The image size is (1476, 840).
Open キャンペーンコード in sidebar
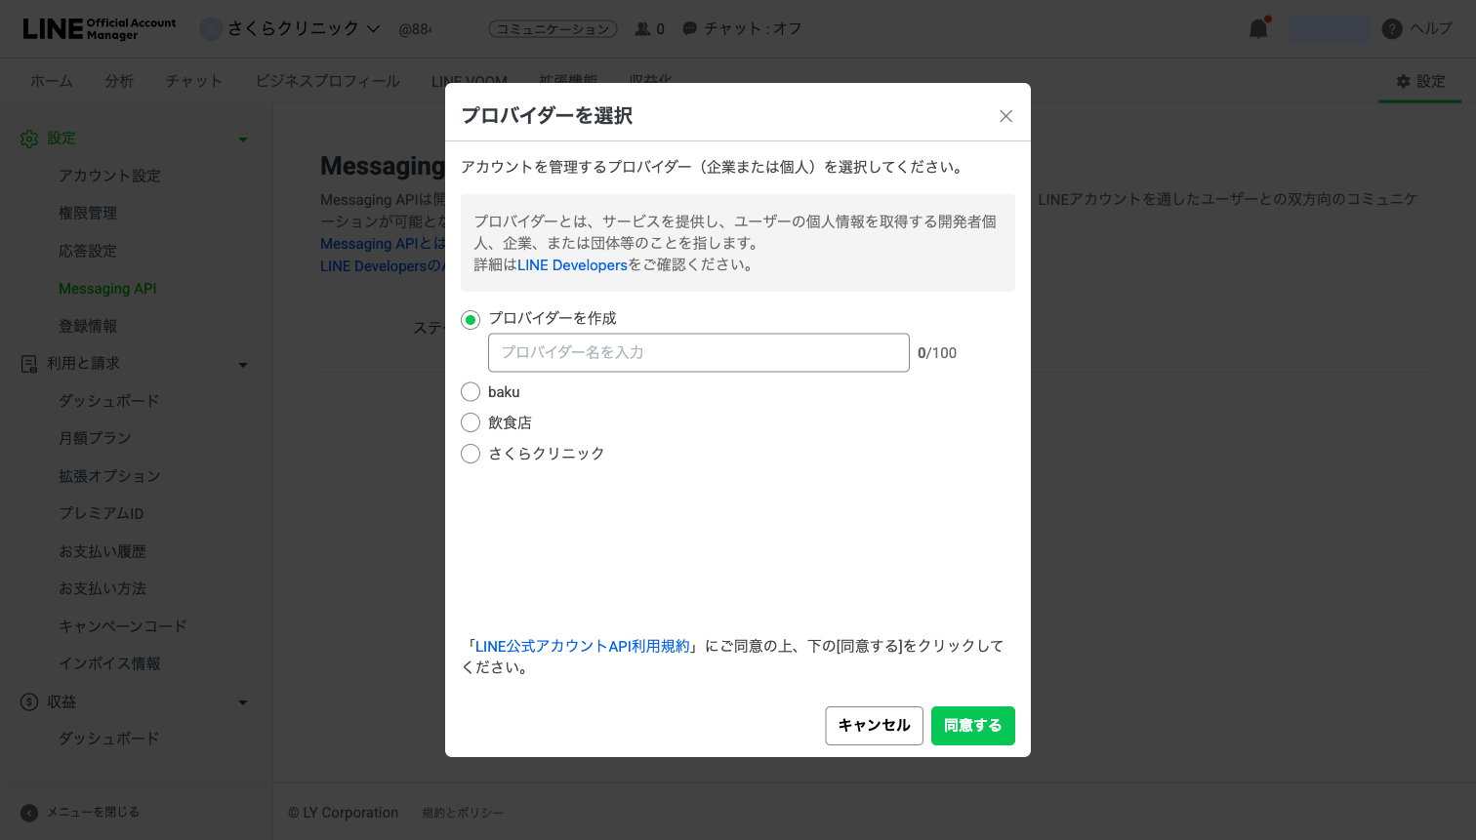point(123,626)
